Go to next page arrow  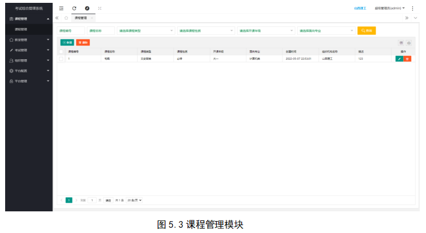[76, 201]
